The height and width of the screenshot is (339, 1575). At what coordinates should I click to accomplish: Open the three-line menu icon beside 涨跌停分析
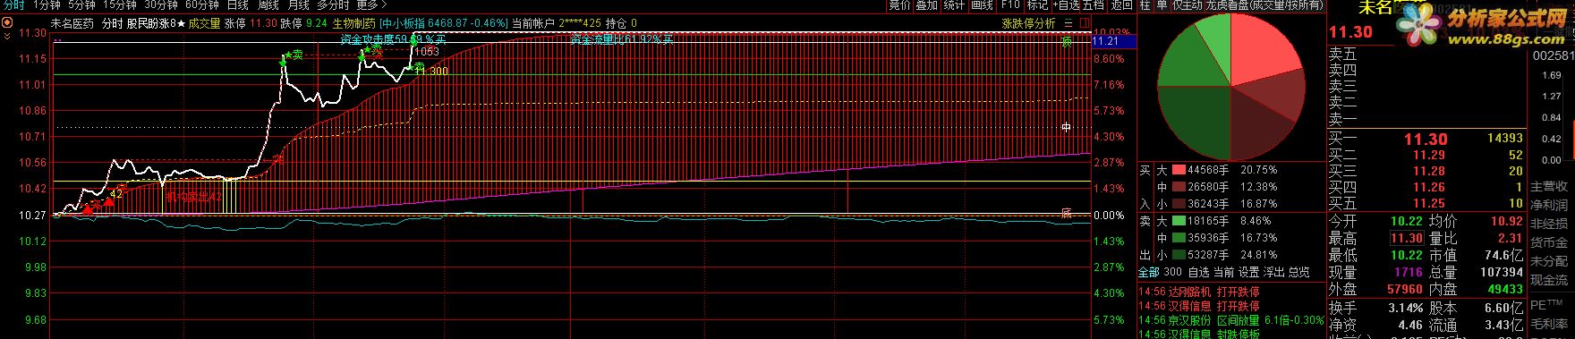[x=1068, y=23]
